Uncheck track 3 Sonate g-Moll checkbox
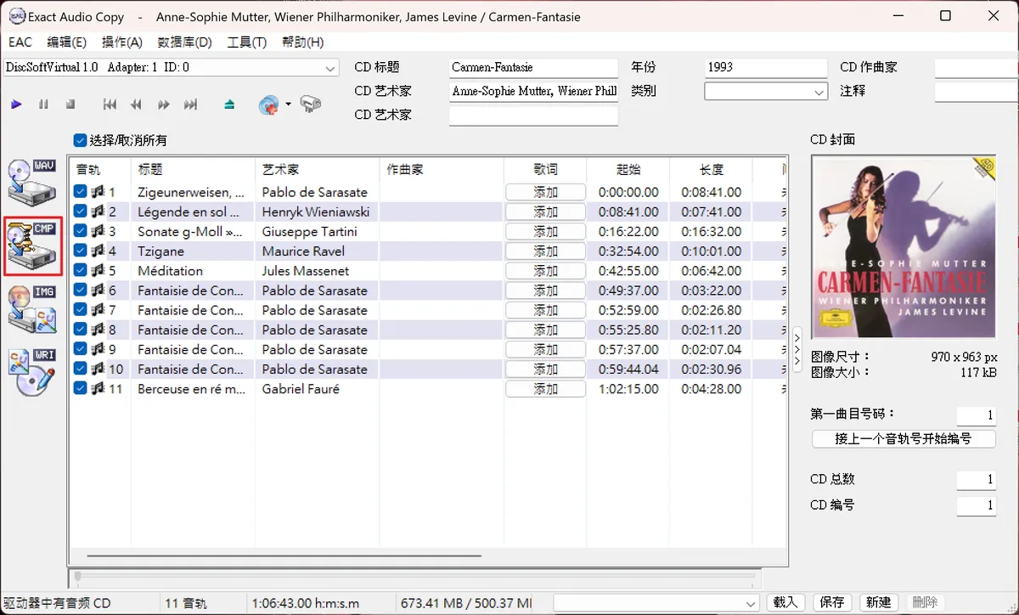 (x=80, y=231)
